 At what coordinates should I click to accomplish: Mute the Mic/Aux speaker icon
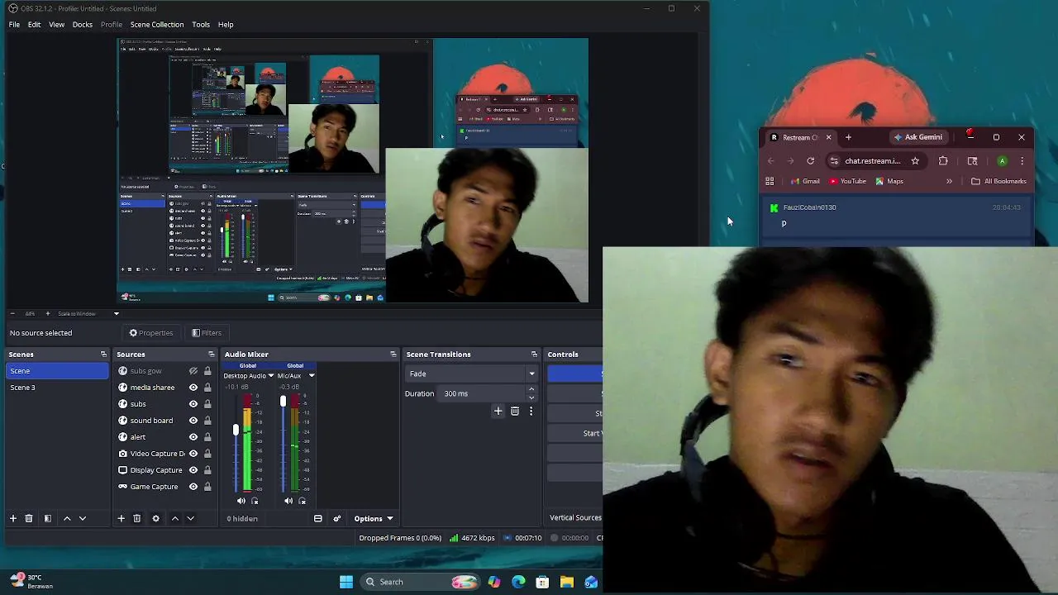point(288,501)
